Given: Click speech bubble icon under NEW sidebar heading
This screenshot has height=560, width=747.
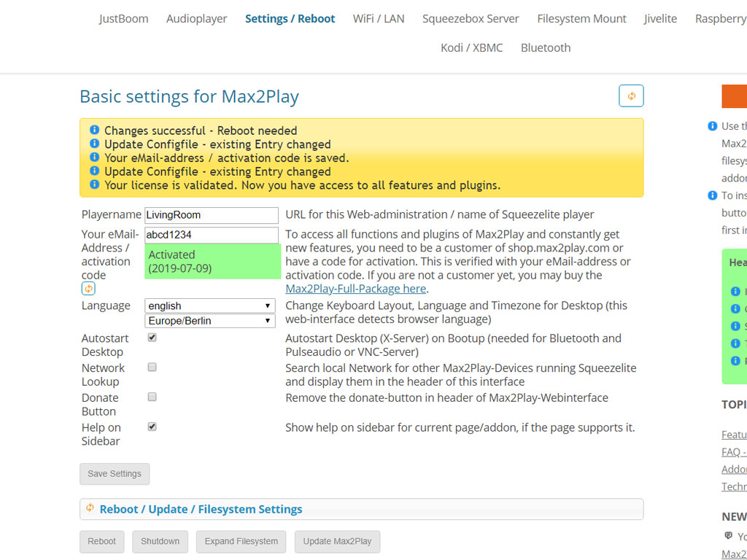Looking at the screenshot, I should 728,536.
